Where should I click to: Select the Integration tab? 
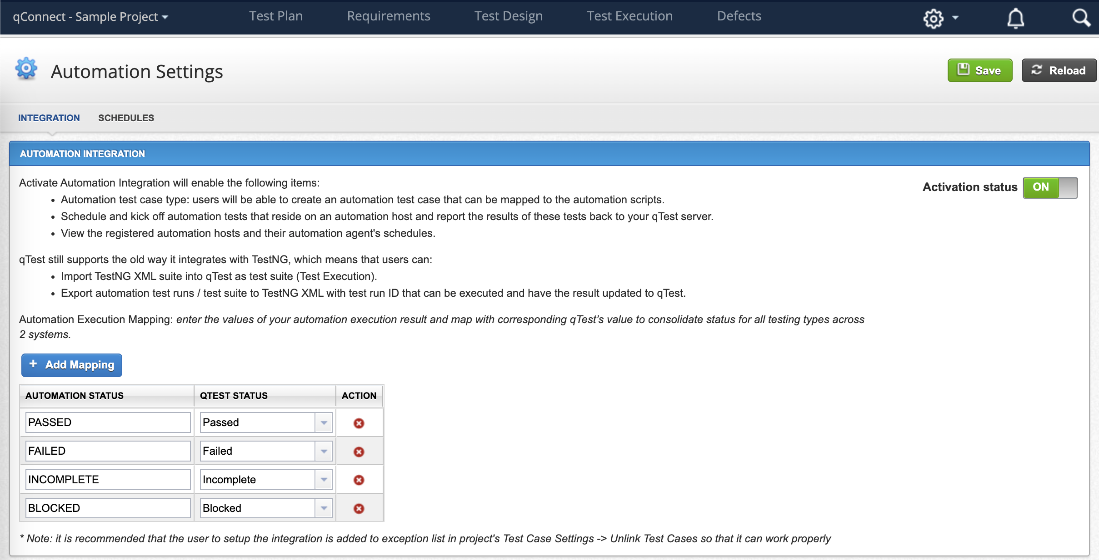click(49, 118)
